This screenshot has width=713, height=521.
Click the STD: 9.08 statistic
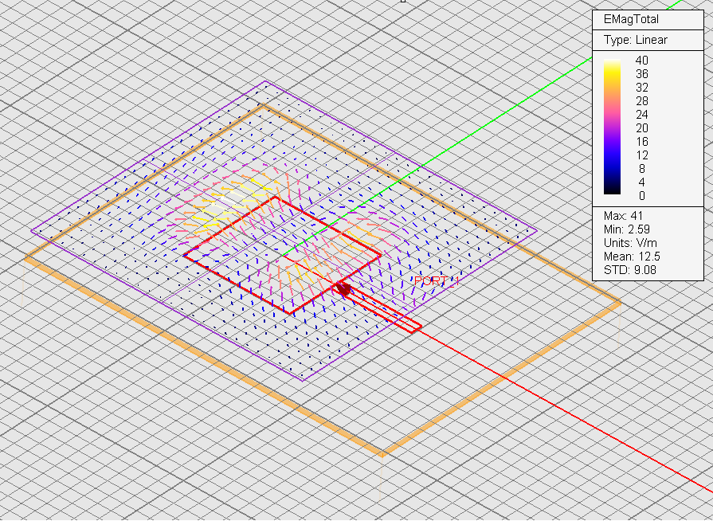(x=629, y=270)
